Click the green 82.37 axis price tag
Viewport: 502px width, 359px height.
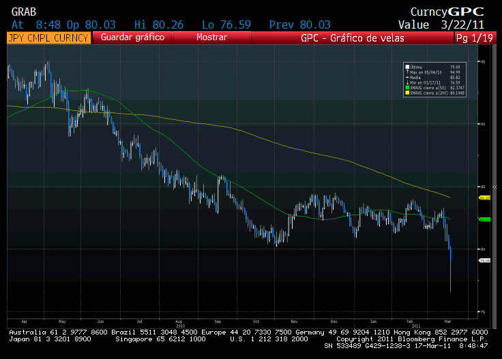point(484,219)
